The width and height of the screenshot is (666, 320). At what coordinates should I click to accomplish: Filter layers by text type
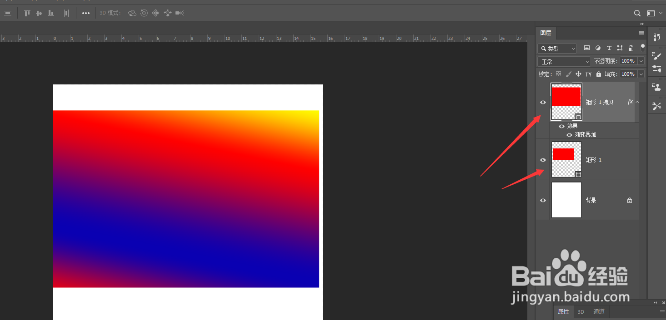click(x=609, y=48)
